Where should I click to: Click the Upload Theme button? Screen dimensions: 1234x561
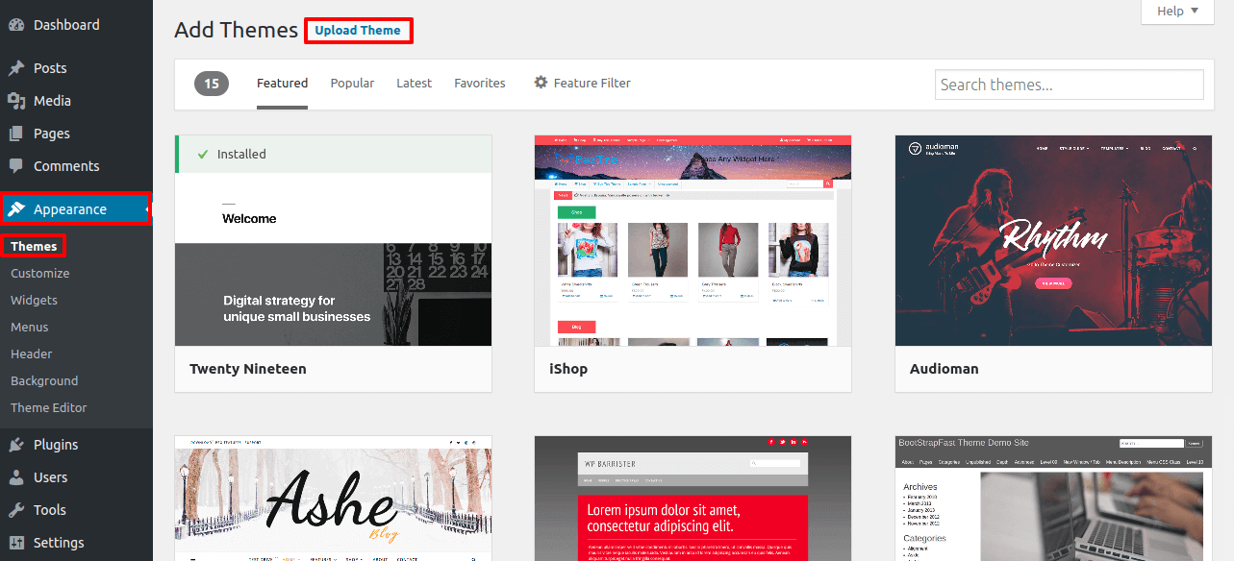(358, 31)
